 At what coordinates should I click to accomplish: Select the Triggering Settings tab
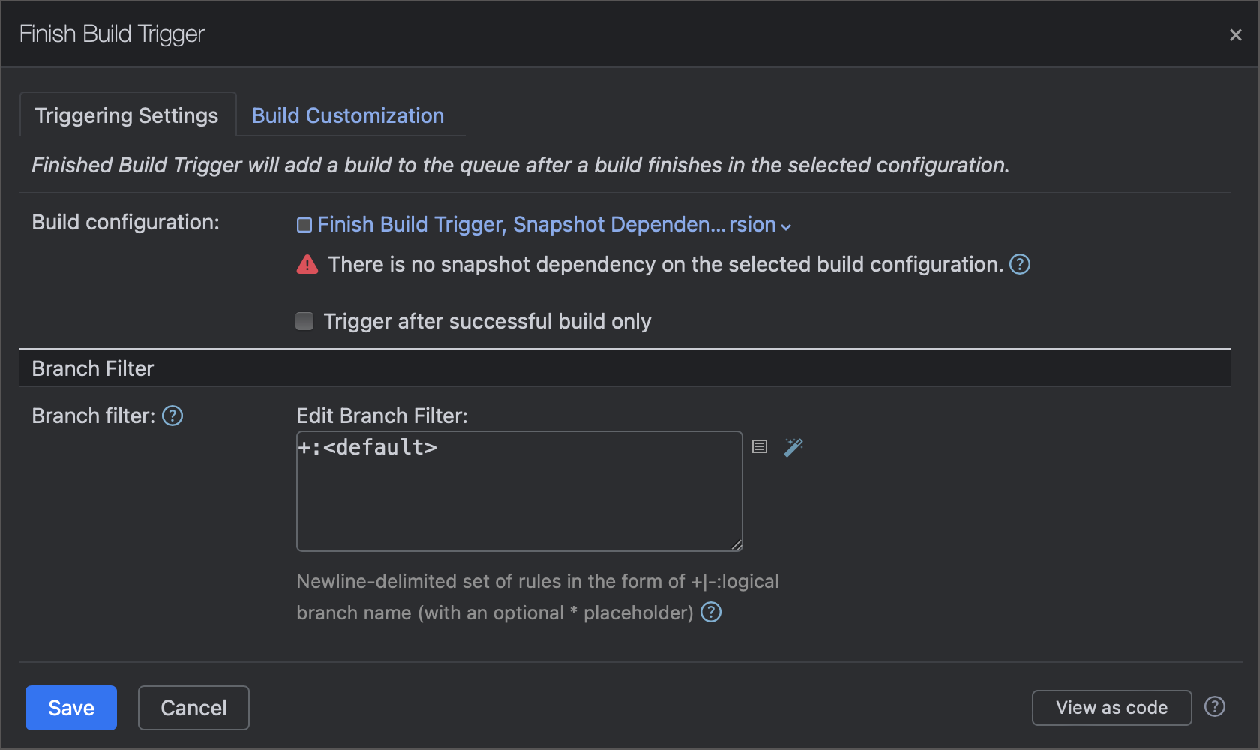[x=125, y=115]
